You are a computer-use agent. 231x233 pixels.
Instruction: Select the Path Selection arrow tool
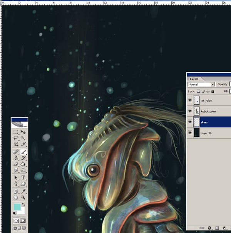pyautogui.click(x=16, y=178)
